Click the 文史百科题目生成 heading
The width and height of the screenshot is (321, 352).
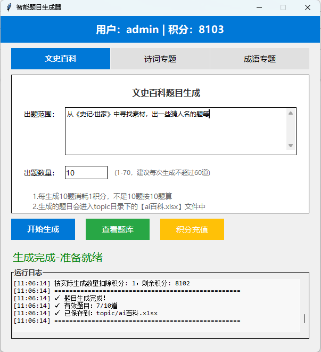point(166,93)
